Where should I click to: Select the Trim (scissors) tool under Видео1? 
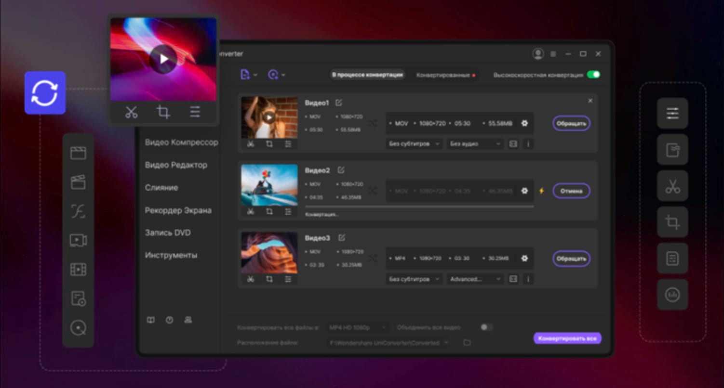click(x=250, y=143)
